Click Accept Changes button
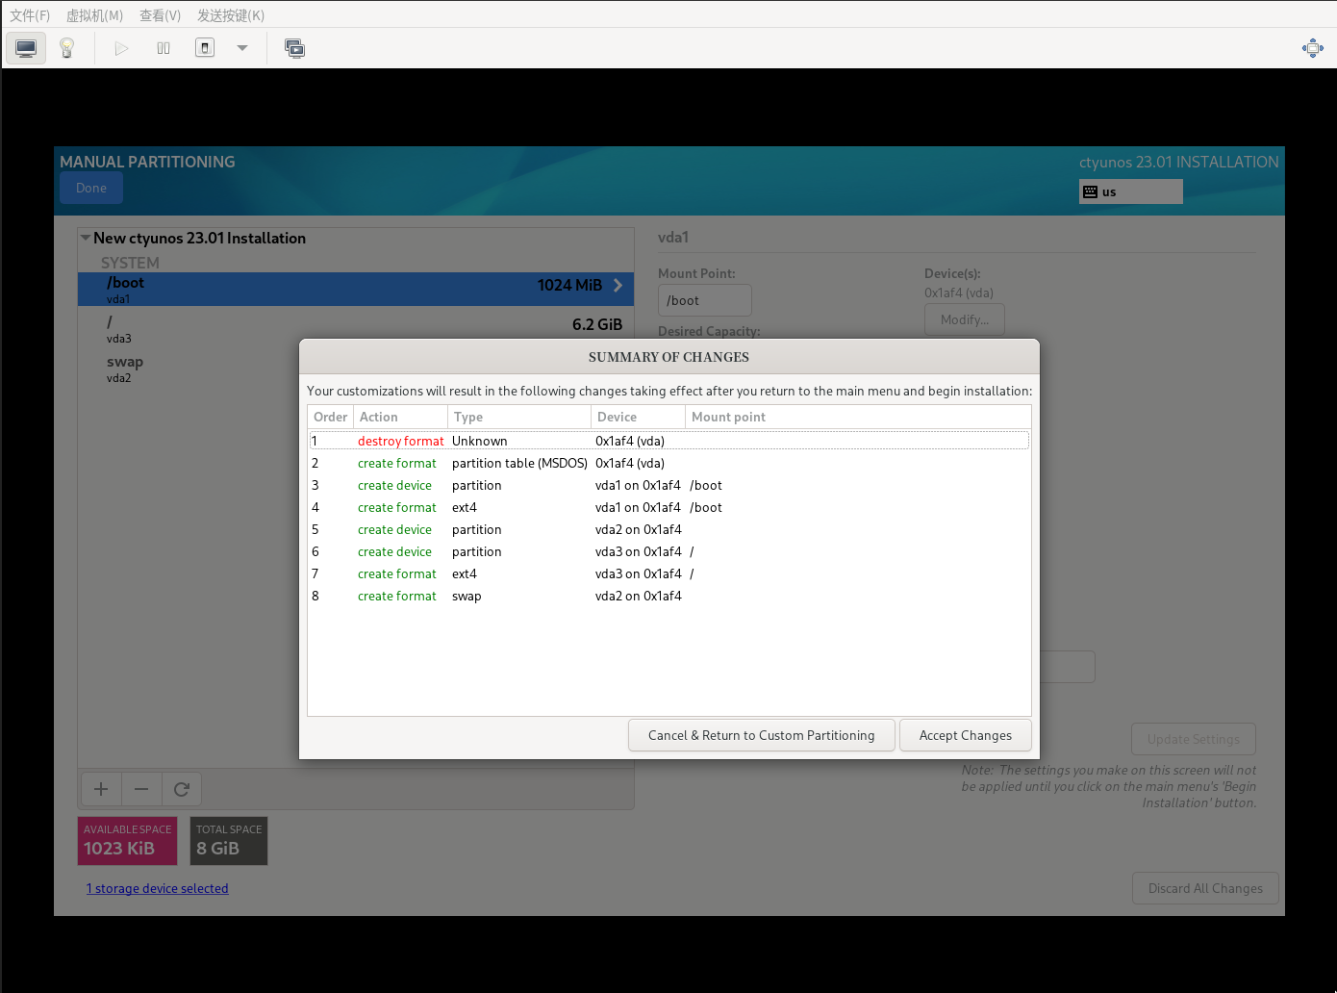This screenshot has width=1337, height=993. point(965,735)
